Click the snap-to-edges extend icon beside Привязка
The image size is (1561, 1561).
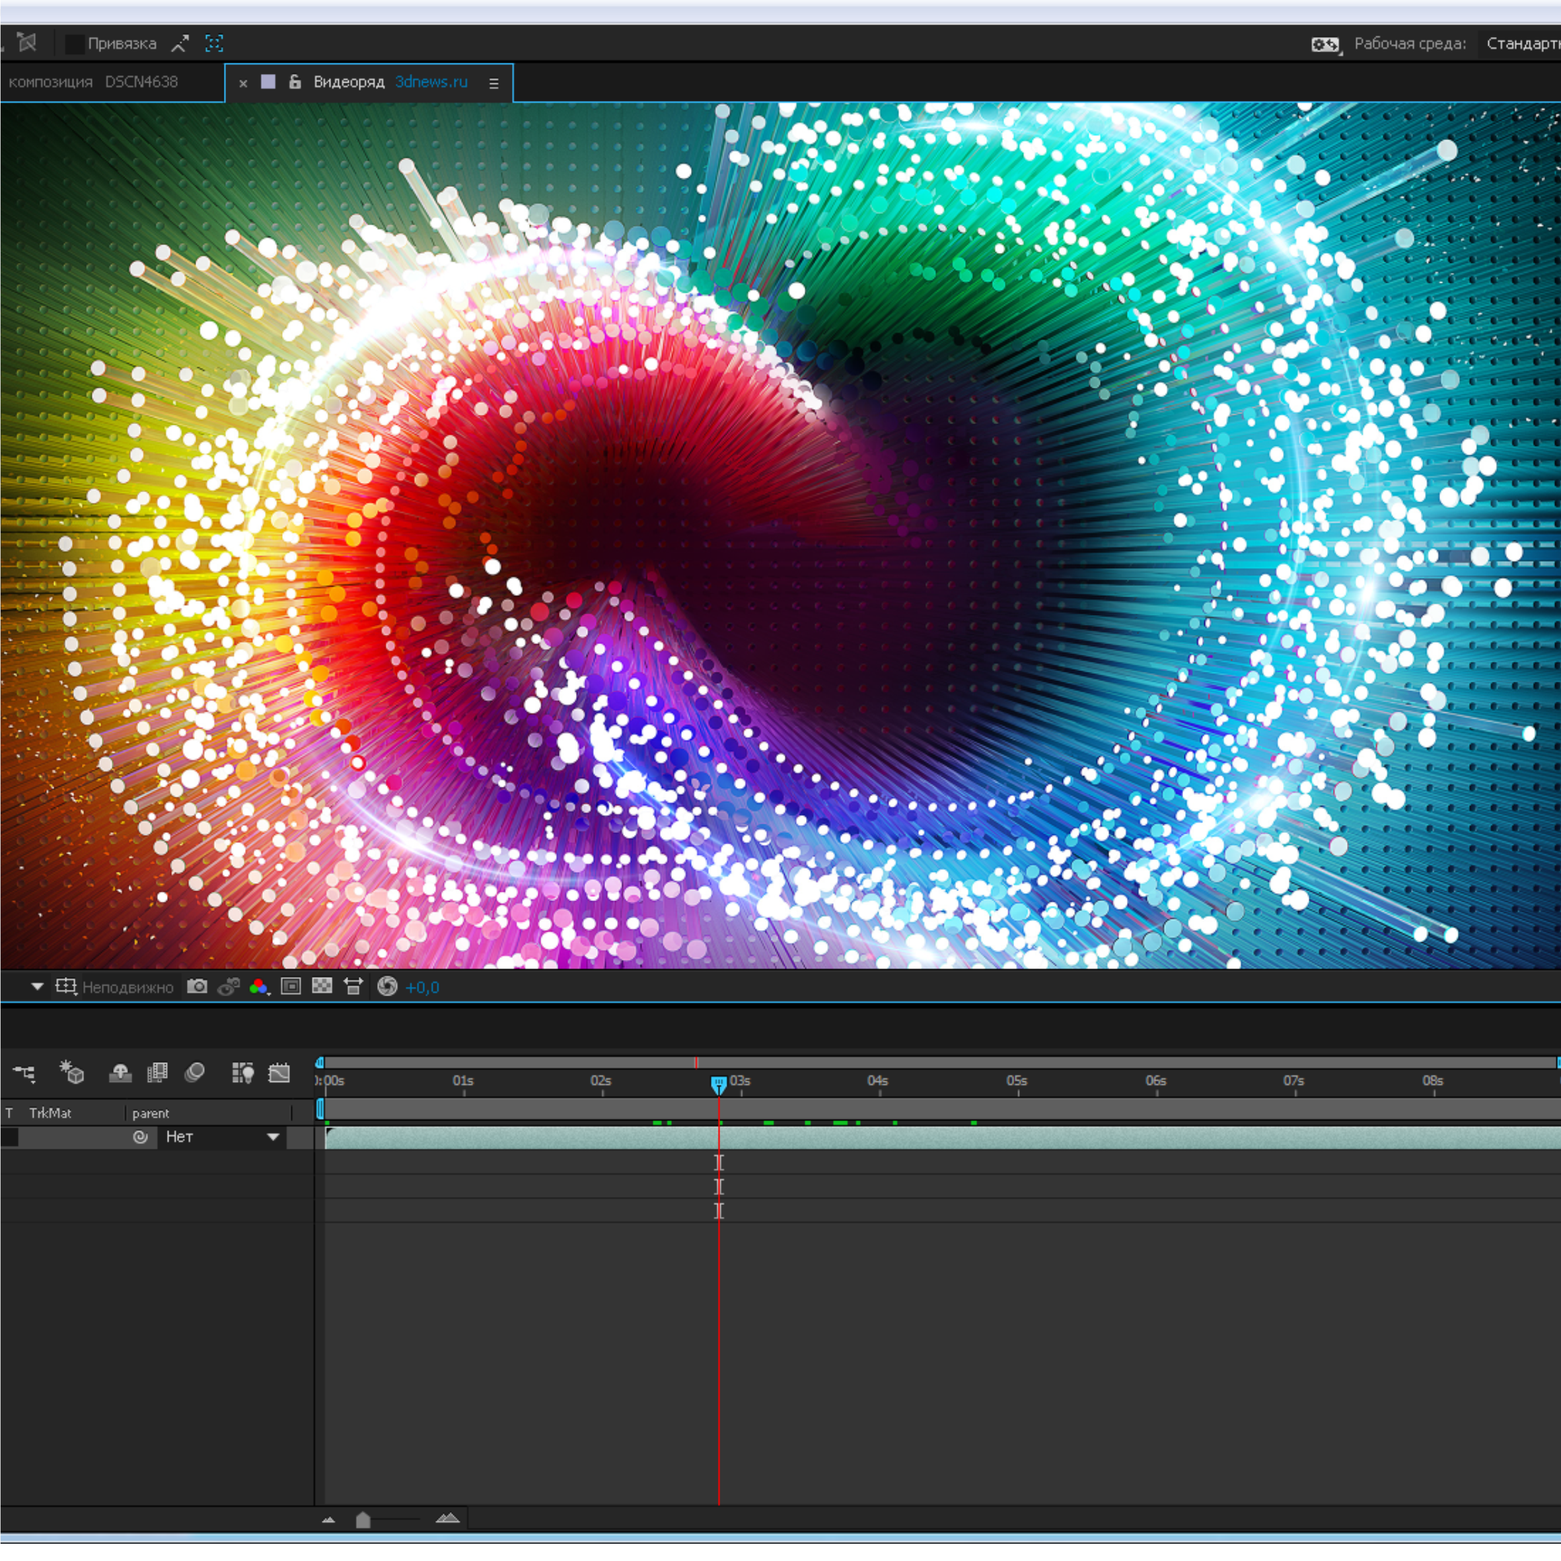tap(180, 44)
